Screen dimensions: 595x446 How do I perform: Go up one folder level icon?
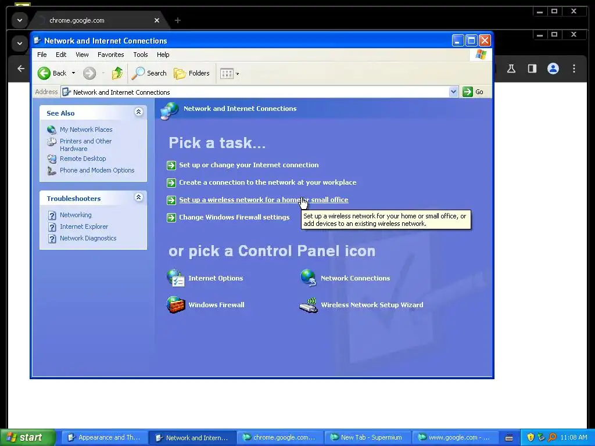click(x=117, y=73)
